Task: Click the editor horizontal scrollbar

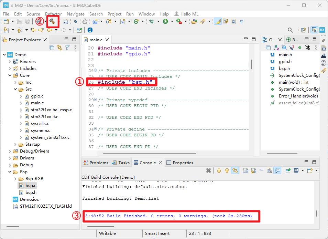Action: (x=149, y=153)
